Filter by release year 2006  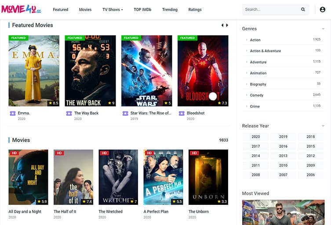[310, 175]
